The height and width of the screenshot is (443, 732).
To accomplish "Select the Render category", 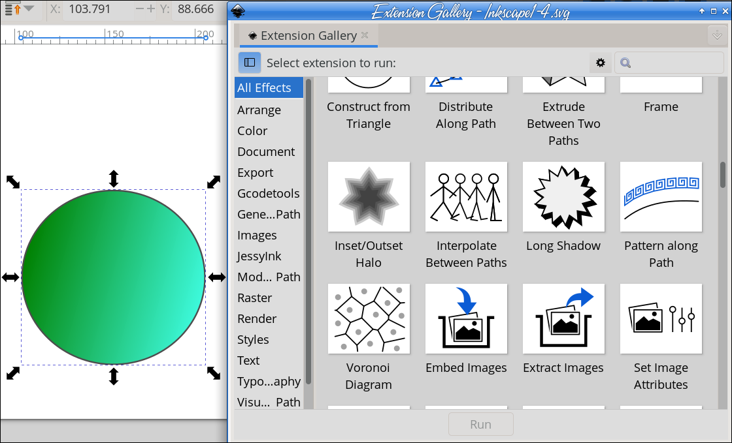I will 269,318.
